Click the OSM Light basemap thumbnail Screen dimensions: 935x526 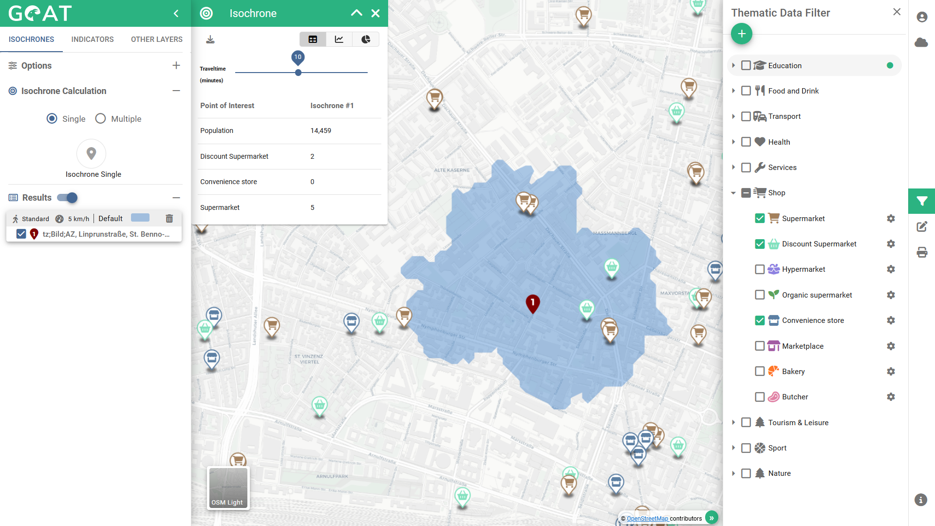[x=228, y=488]
